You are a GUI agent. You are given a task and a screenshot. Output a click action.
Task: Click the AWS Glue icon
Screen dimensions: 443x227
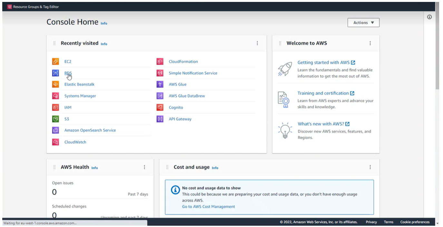[160, 84]
